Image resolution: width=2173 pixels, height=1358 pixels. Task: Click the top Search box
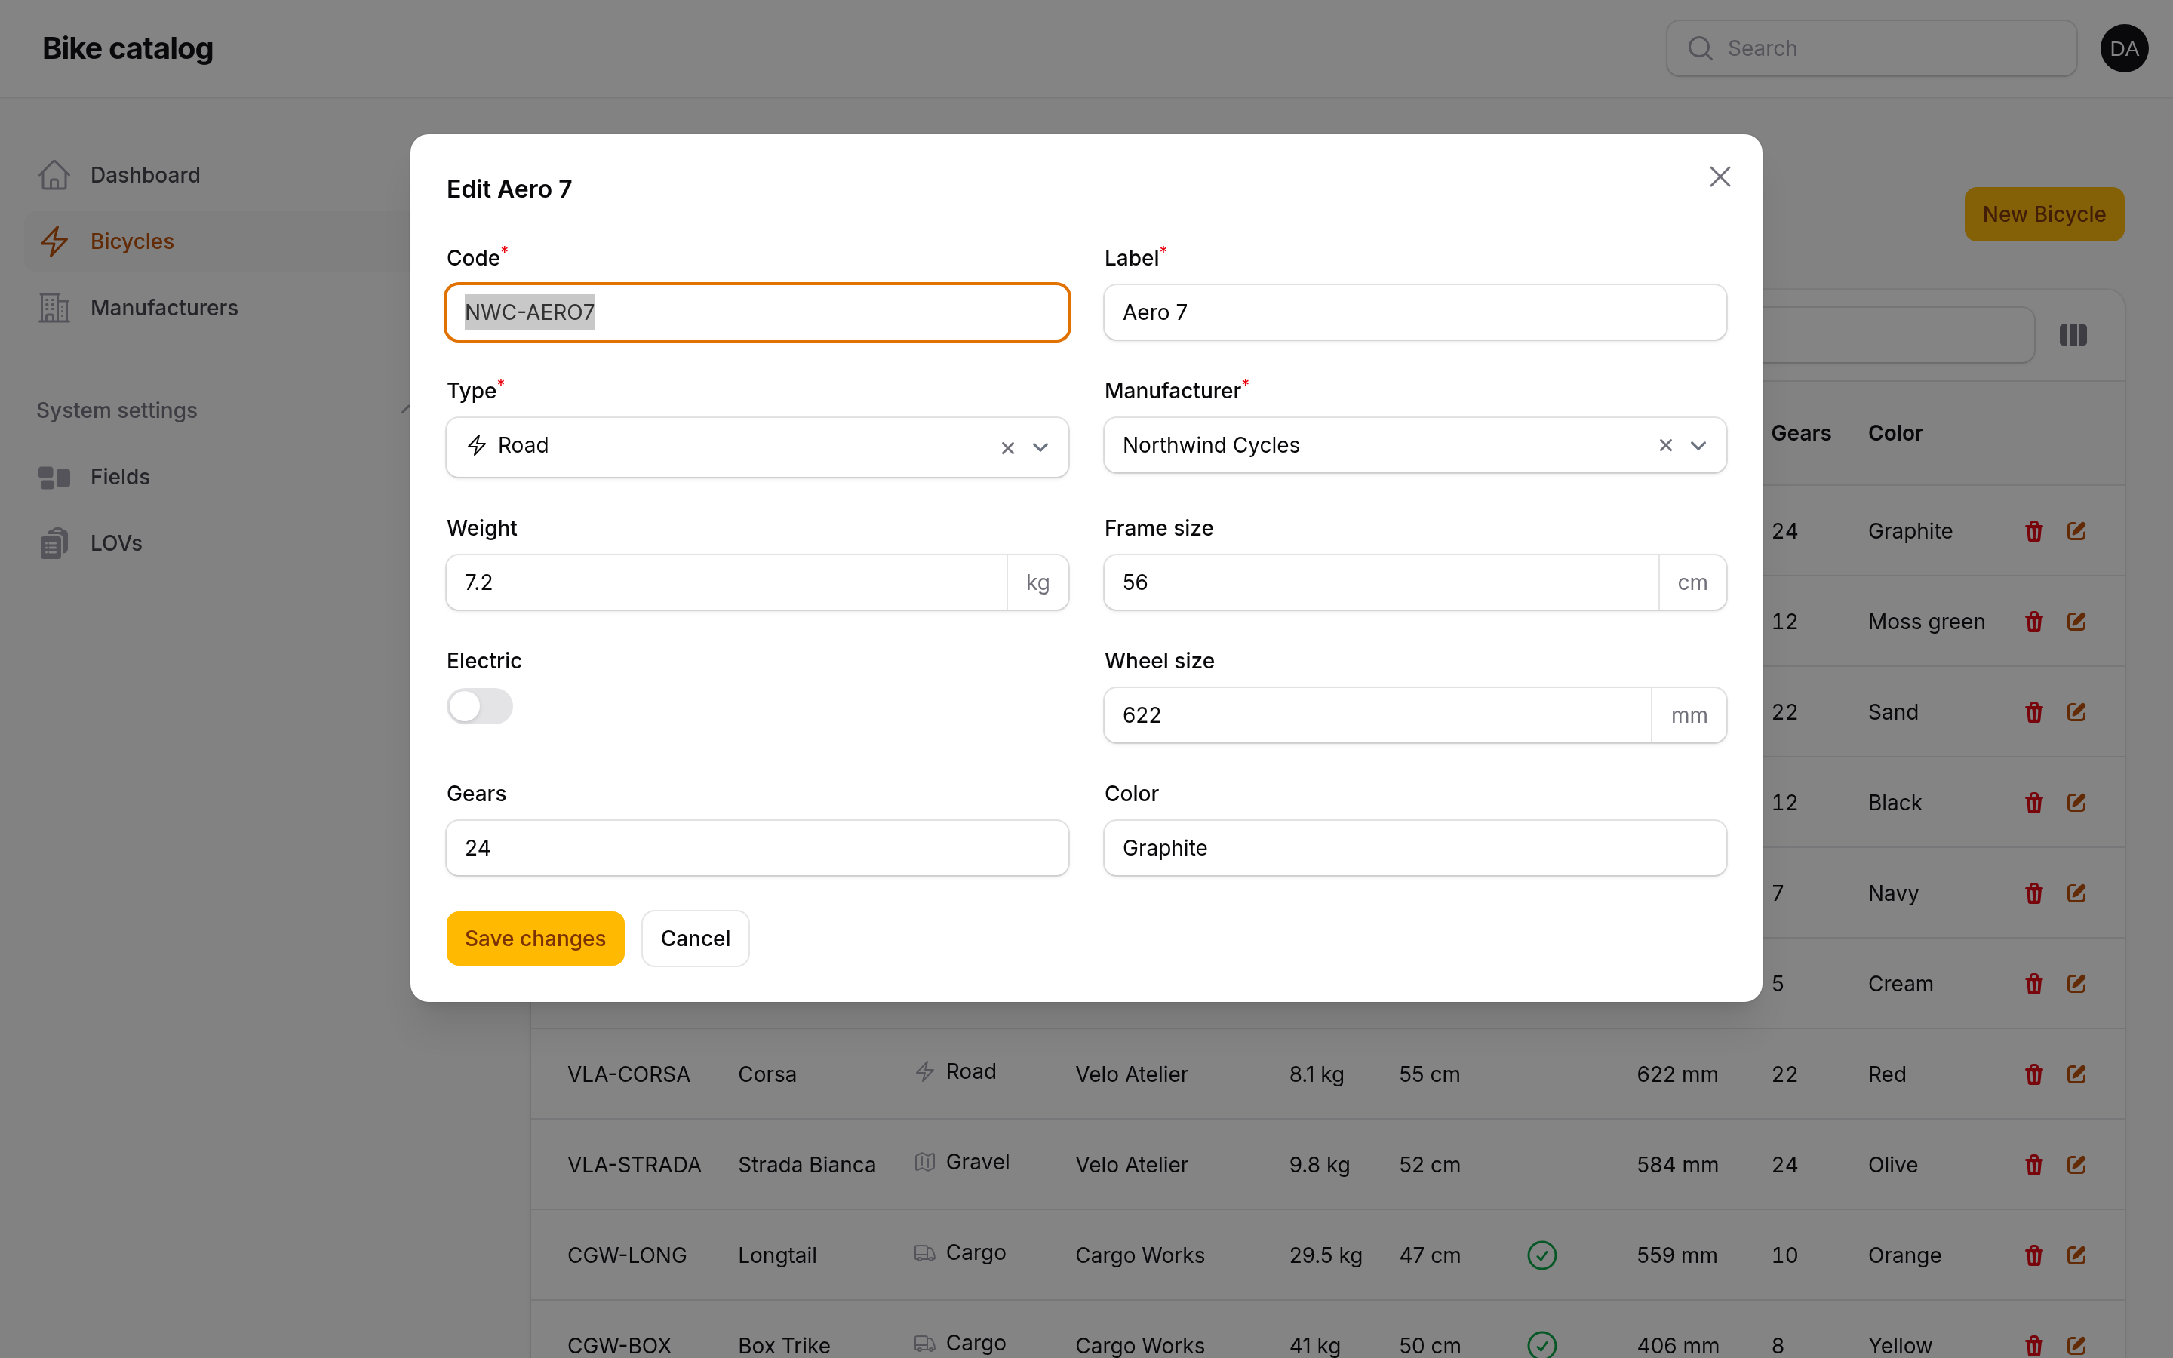pos(1871,48)
